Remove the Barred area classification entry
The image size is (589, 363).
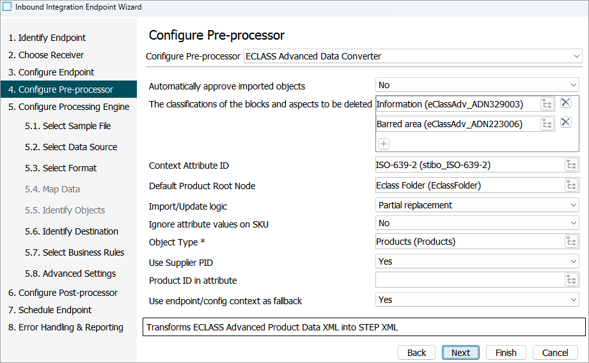pos(565,122)
